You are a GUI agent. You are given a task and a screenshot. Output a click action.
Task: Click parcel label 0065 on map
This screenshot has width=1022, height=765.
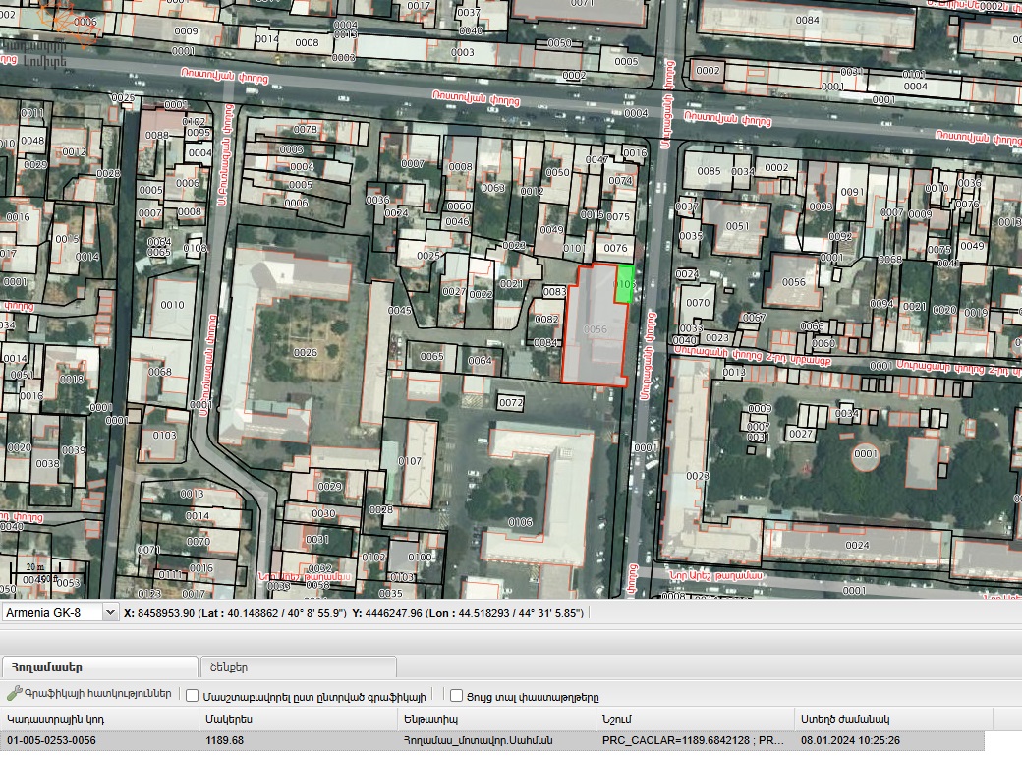tap(431, 356)
